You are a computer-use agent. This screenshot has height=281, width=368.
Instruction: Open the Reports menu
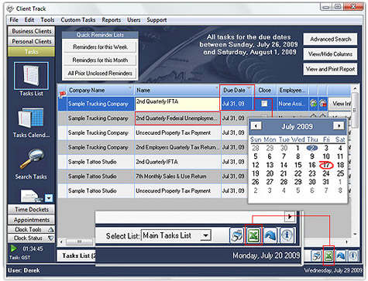[112, 20]
